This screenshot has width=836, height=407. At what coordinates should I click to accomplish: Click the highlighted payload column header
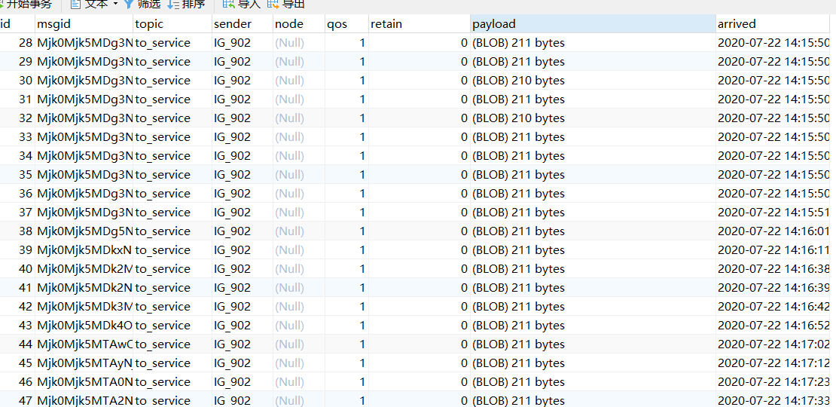pos(592,24)
